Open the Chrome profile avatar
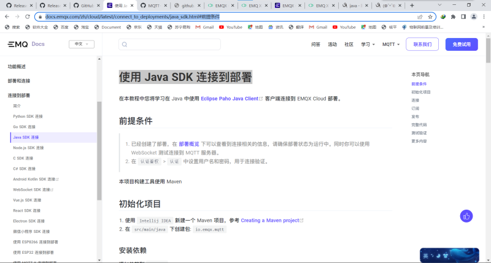The image size is (491, 263). (x=474, y=17)
